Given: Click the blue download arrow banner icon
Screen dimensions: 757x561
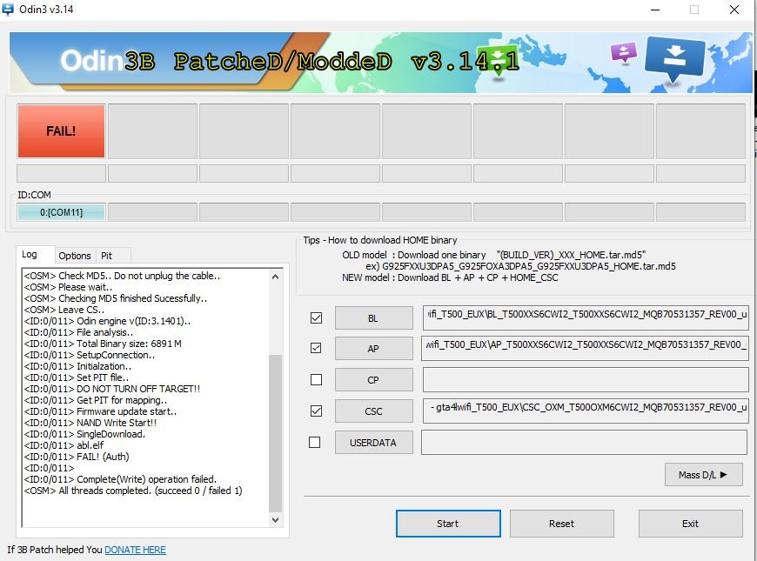Looking at the screenshot, I should [674, 57].
